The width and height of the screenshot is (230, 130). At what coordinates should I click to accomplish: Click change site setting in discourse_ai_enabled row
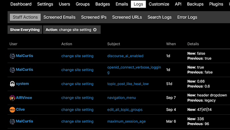(77, 56)
